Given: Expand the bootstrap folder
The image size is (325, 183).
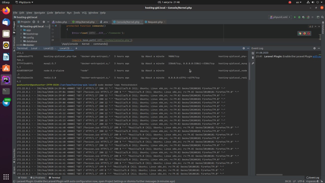Looking at the screenshot, I should (x=21, y=34).
